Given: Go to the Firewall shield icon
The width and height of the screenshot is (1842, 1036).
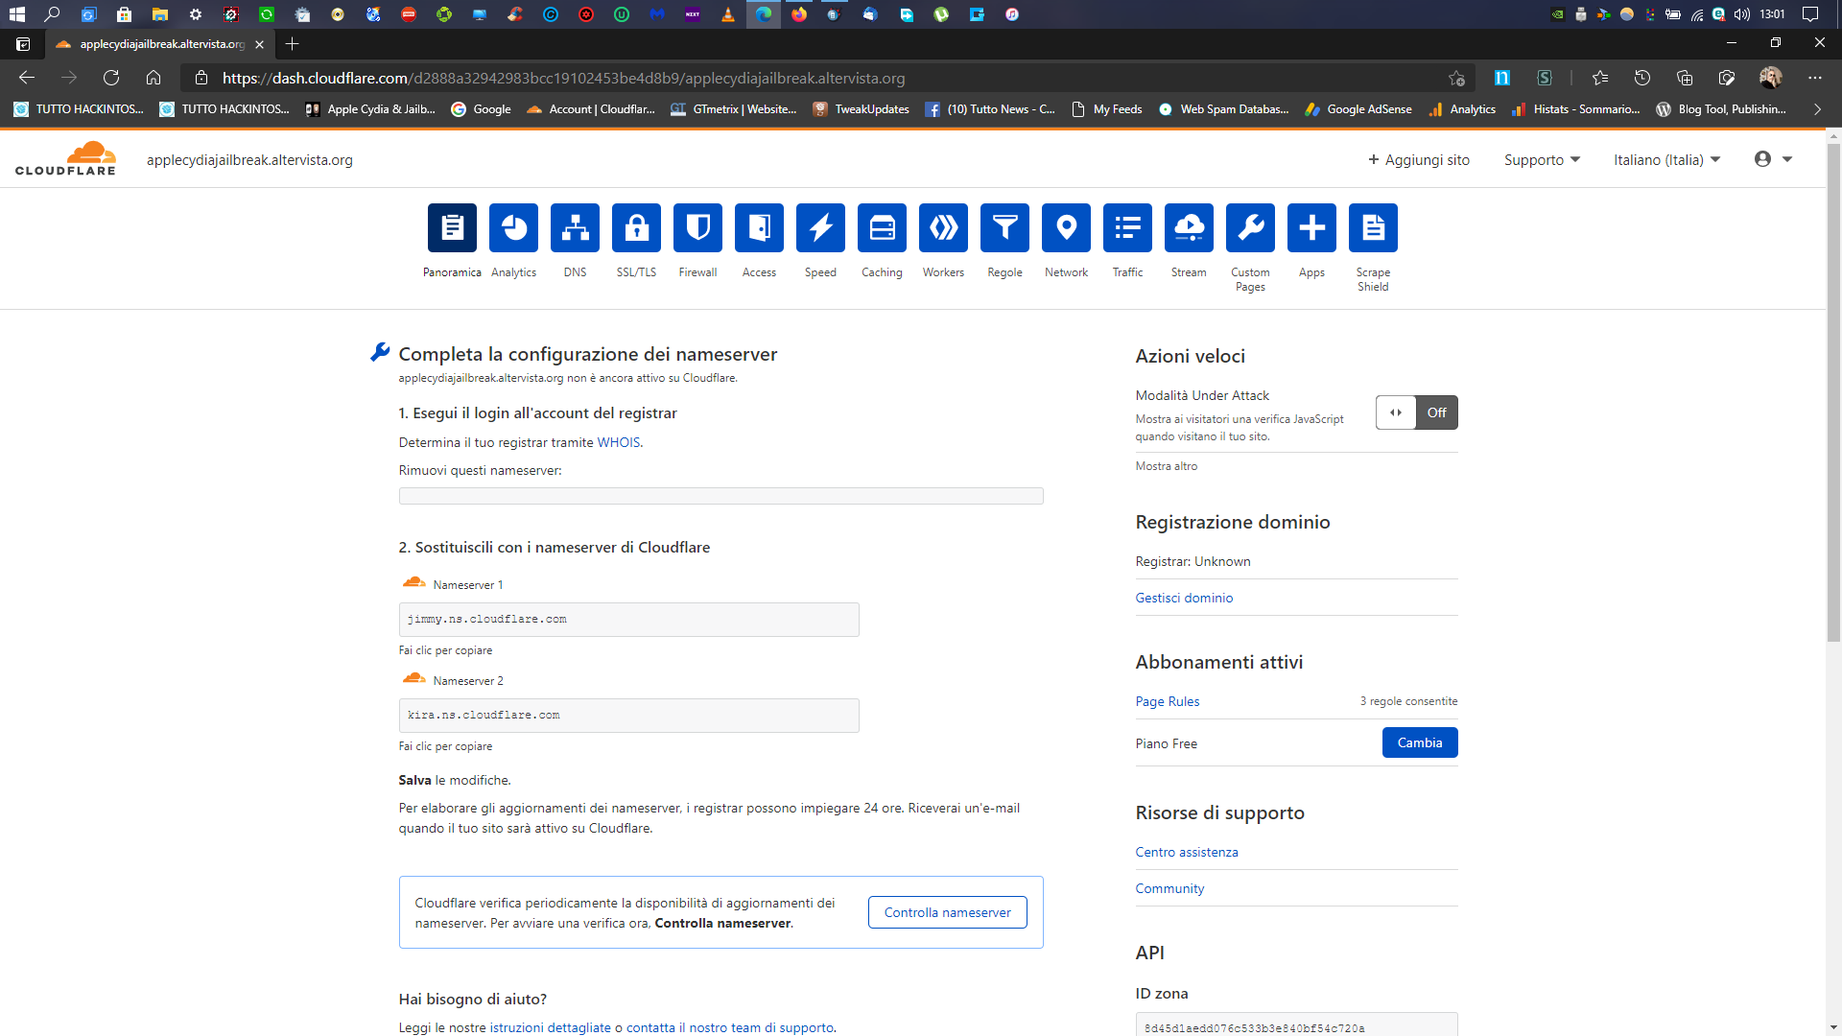Looking at the screenshot, I should (697, 228).
